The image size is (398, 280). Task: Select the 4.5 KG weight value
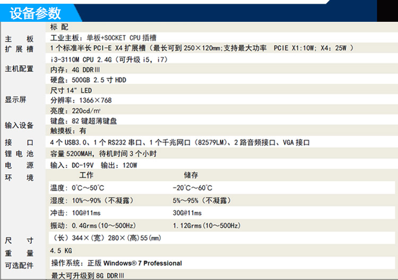[60, 250]
